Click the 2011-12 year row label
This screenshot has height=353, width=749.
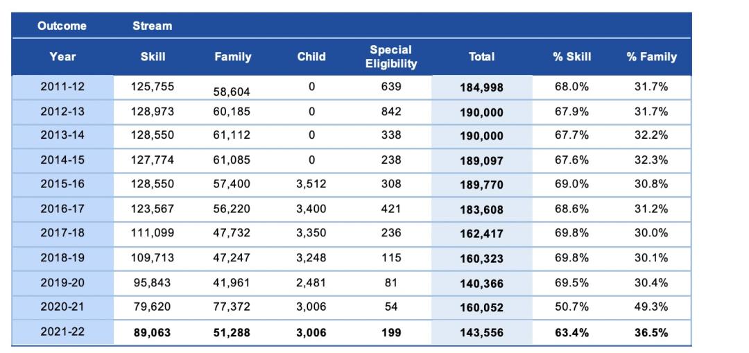tap(62, 87)
